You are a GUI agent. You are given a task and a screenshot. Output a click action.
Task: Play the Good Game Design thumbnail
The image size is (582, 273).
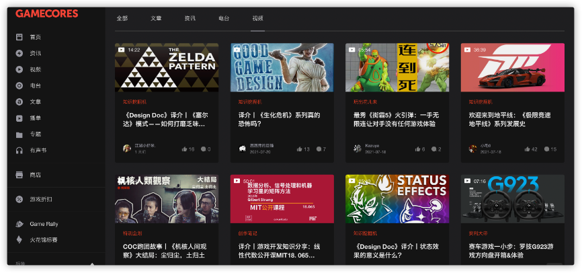click(282, 67)
